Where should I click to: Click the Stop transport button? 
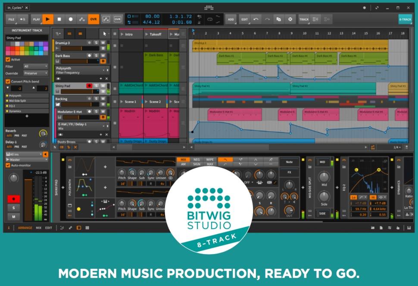[59, 19]
